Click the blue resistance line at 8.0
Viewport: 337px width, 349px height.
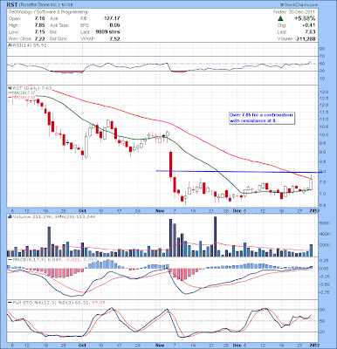coord(238,172)
